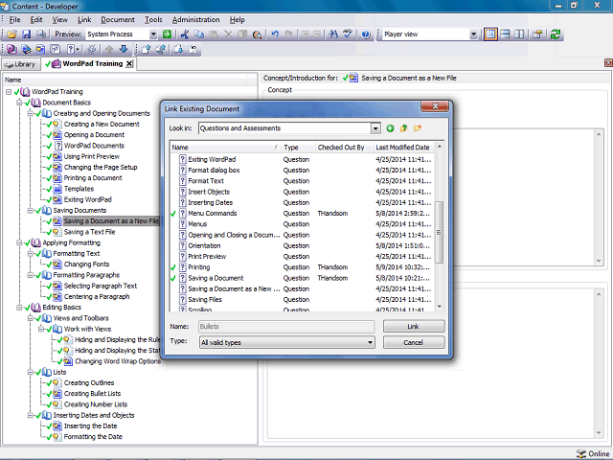Screen dimensions: 613x460
Task: Open the Look in Questions and Assessments dropdown
Action: 375,128
